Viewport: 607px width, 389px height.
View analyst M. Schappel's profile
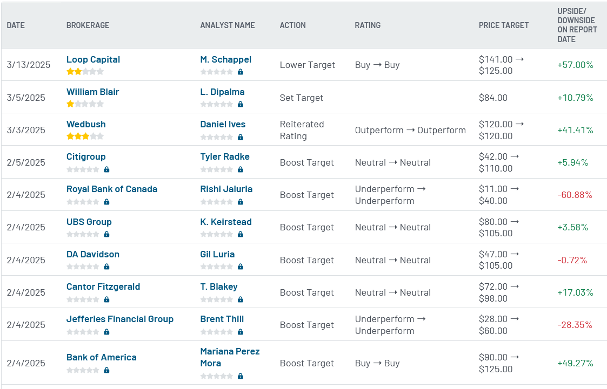point(226,59)
